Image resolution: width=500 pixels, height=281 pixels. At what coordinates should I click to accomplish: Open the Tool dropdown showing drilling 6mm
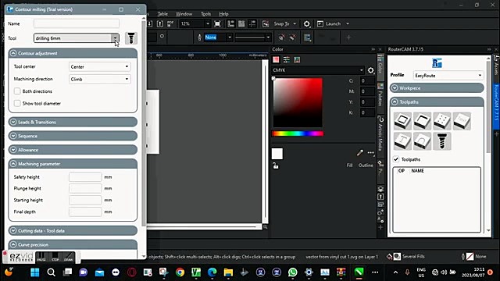coord(115,38)
